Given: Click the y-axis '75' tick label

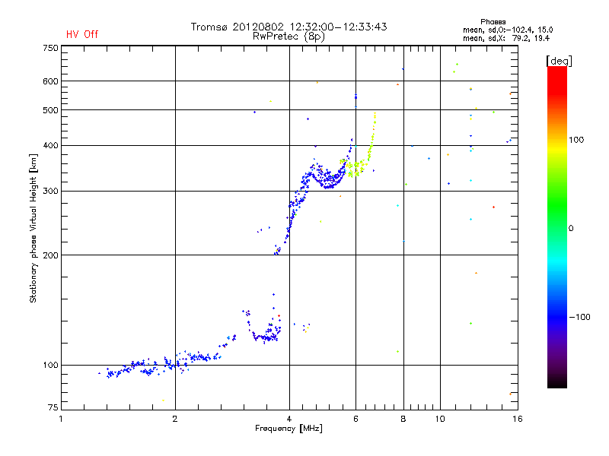Looking at the screenshot, I should tap(53, 407).
